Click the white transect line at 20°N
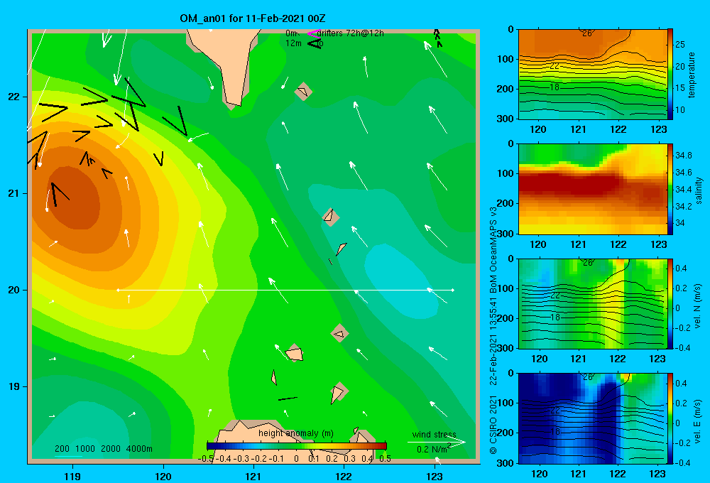 pyautogui.click(x=285, y=290)
